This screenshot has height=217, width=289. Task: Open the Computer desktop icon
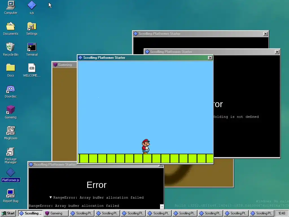click(10, 7)
